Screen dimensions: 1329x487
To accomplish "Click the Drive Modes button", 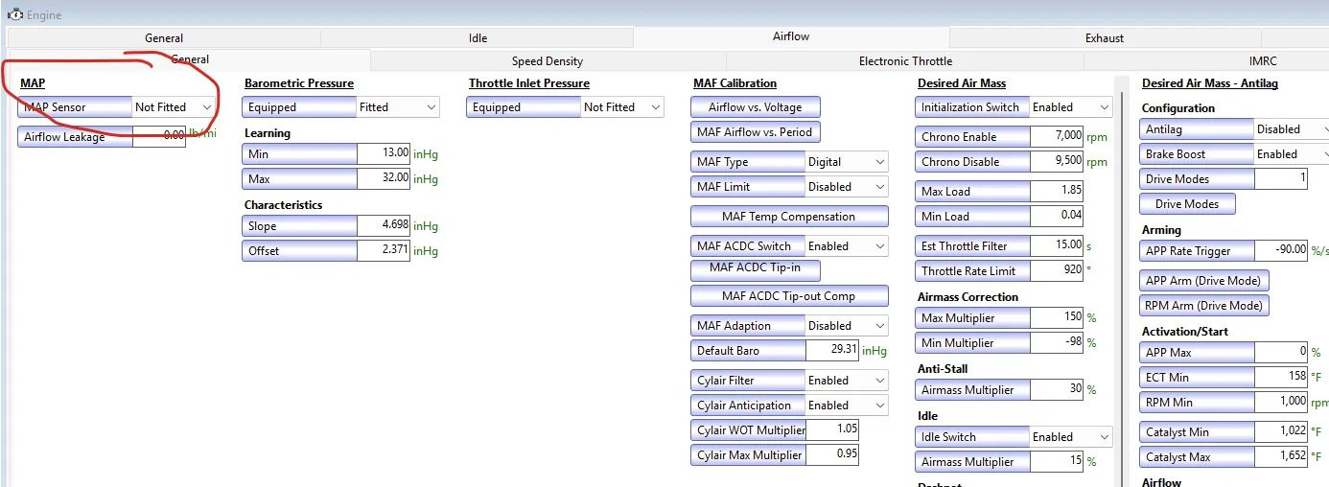I will [x=1187, y=204].
